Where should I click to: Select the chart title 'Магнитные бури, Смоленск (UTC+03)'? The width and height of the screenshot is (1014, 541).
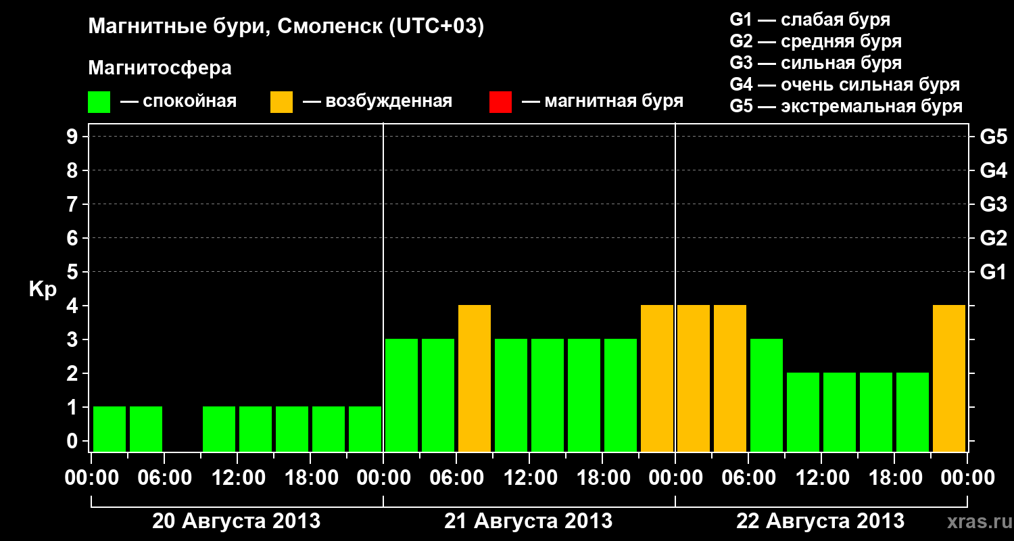287,28
